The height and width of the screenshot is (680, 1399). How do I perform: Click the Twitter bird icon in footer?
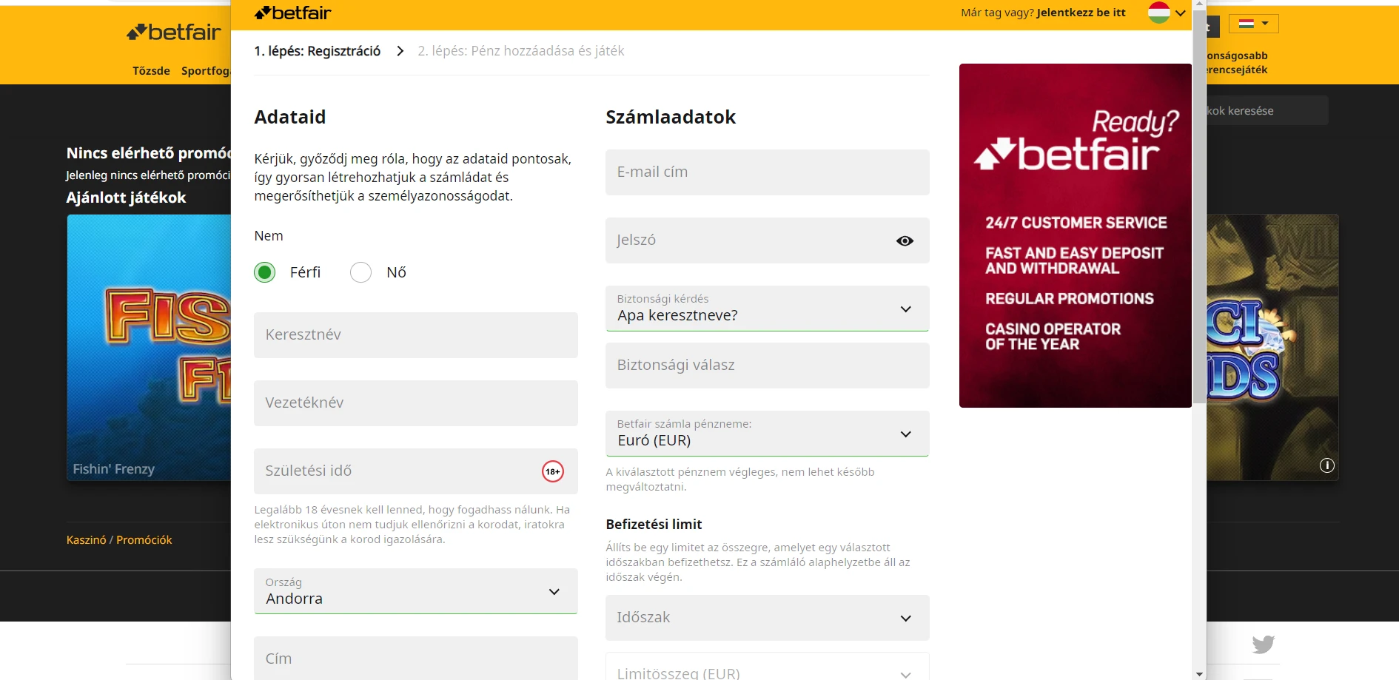pos(1264,644)
